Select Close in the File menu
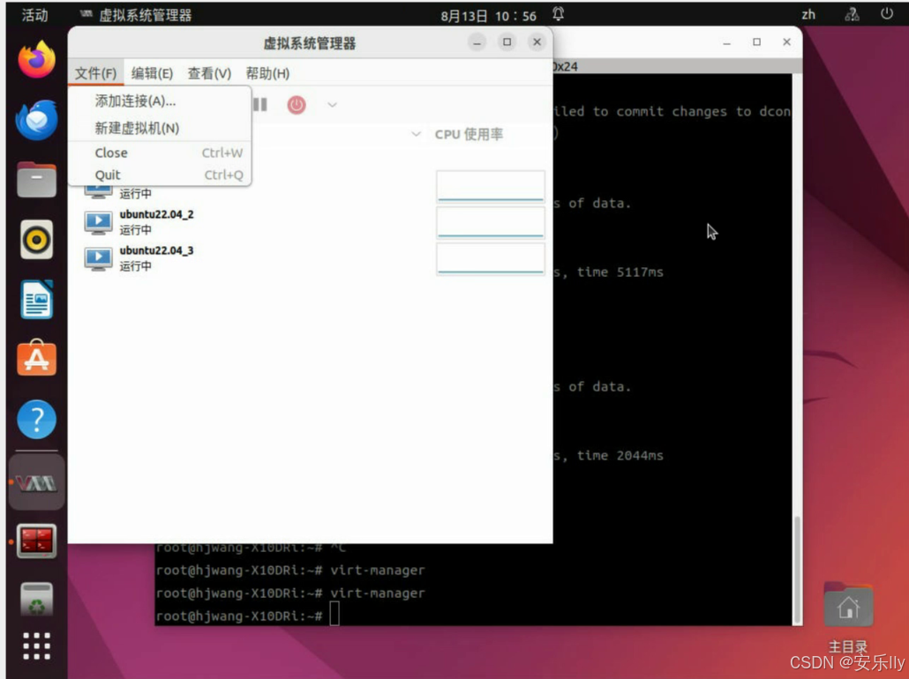Viewport: 909px width, 679px height. (x=160, y=153)
